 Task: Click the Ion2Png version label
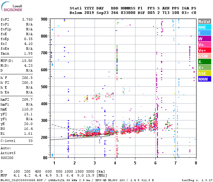point(197,180)
